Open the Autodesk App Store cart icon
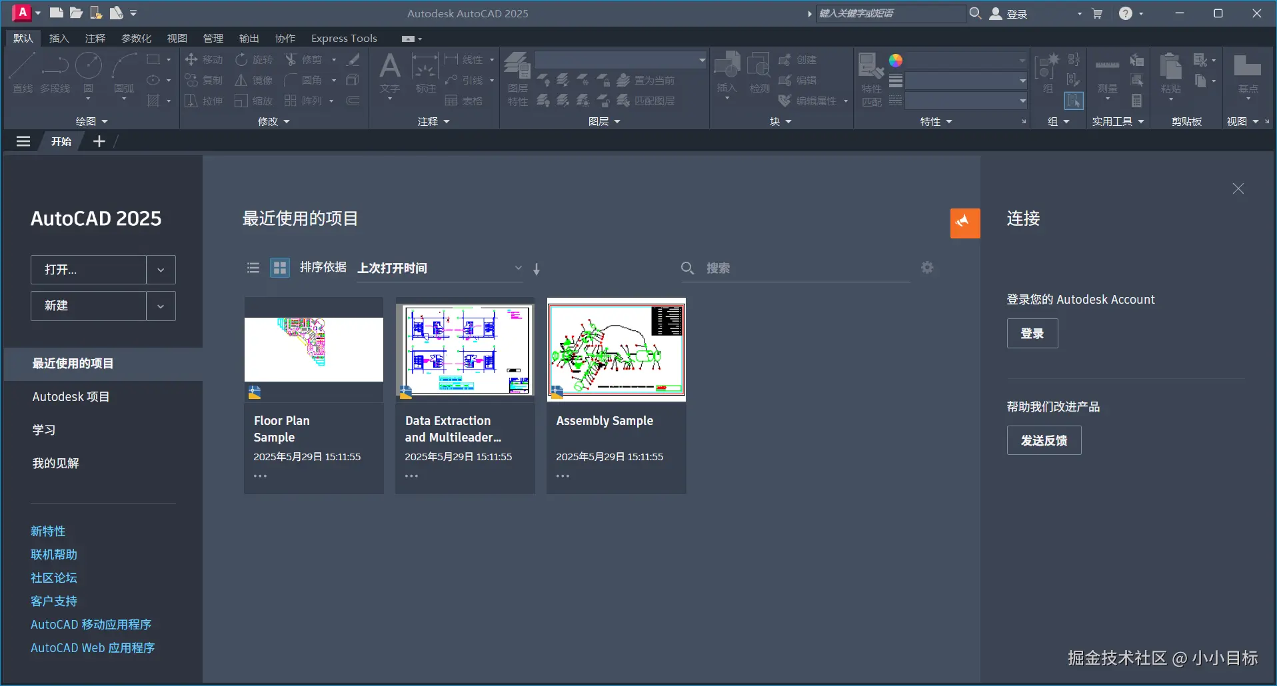 pyautogui.click(x=1097, y=13)
